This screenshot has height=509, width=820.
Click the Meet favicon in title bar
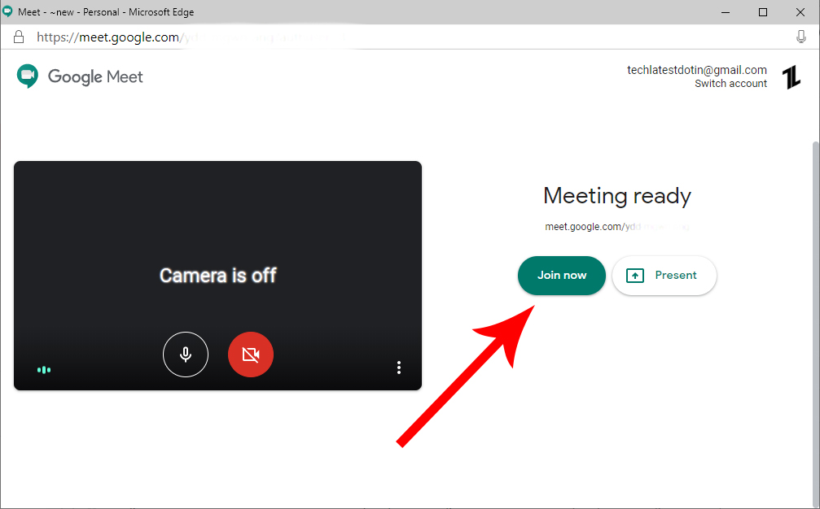pyautogui.click(x=8, y=11)
